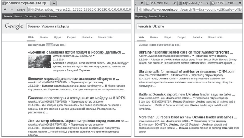Open 'Пераклад' in left black bar

(x=31, y=16)
